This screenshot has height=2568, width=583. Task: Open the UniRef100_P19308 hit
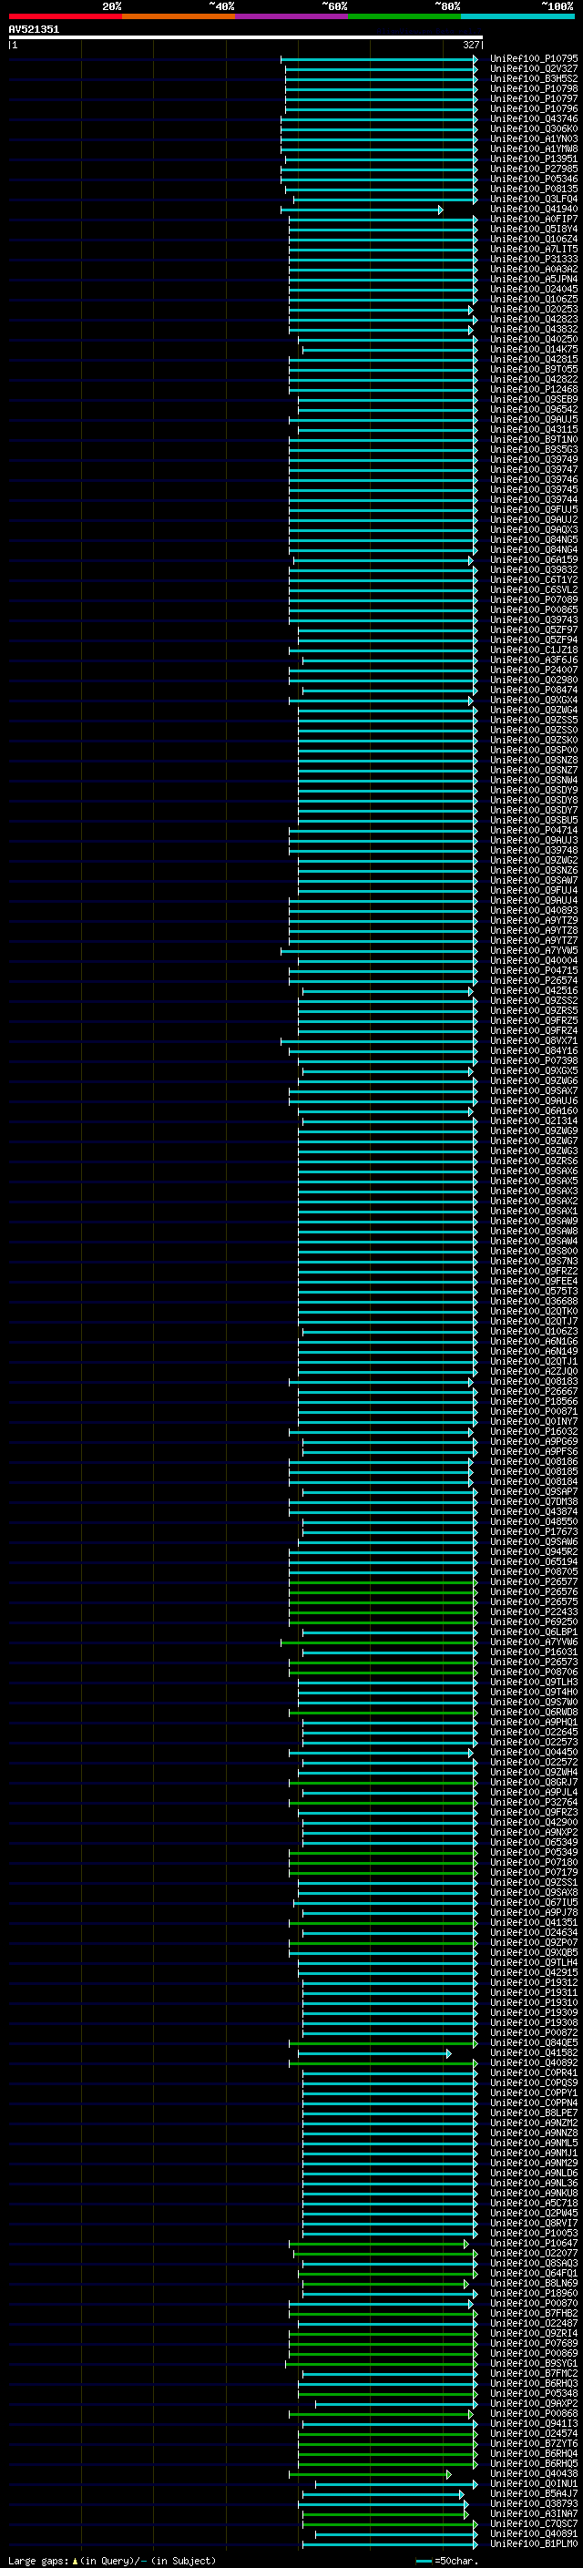[x=534, y=2022]
